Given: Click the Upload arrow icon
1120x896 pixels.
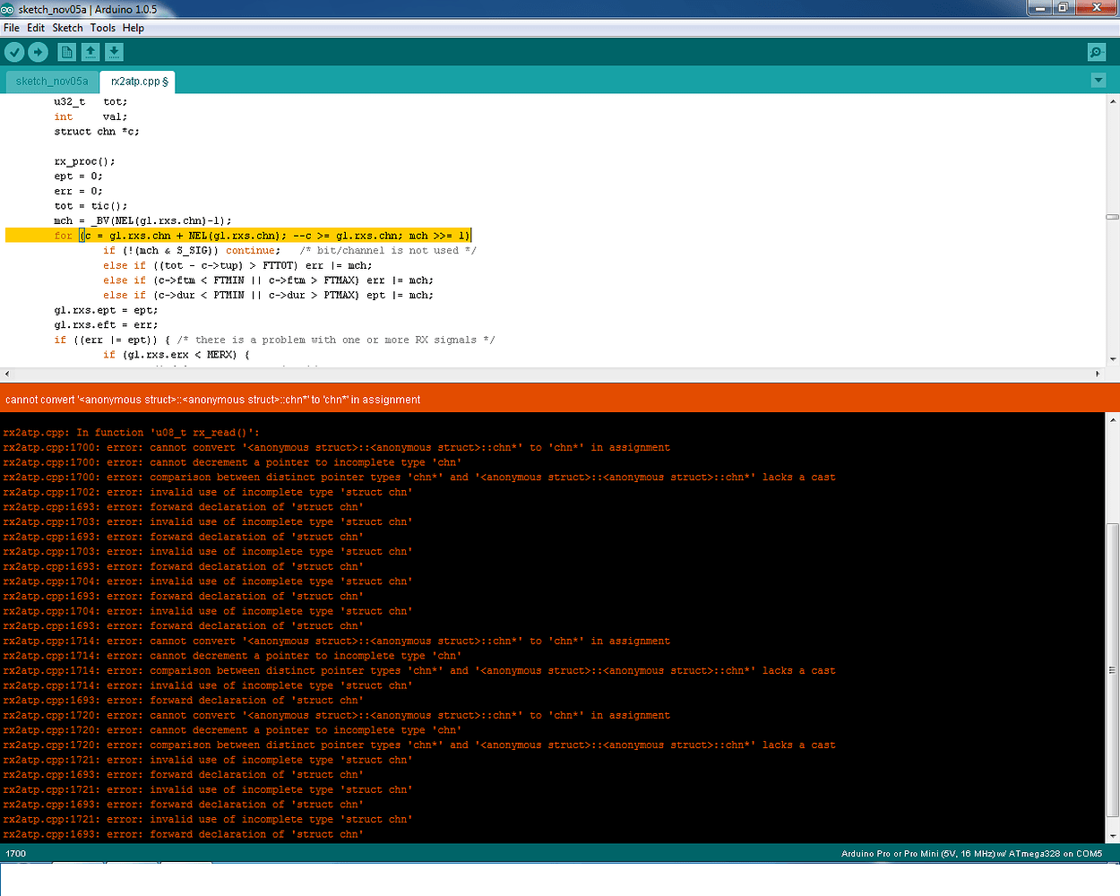Looking at the screenshot, I should coord(38,52).
